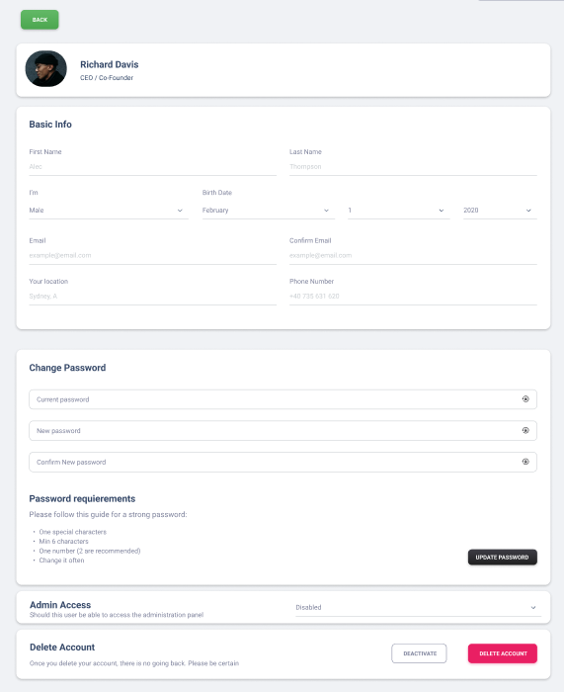Click the Update Password button
This screenshot has height=692, width=564.
pos(502,557)
